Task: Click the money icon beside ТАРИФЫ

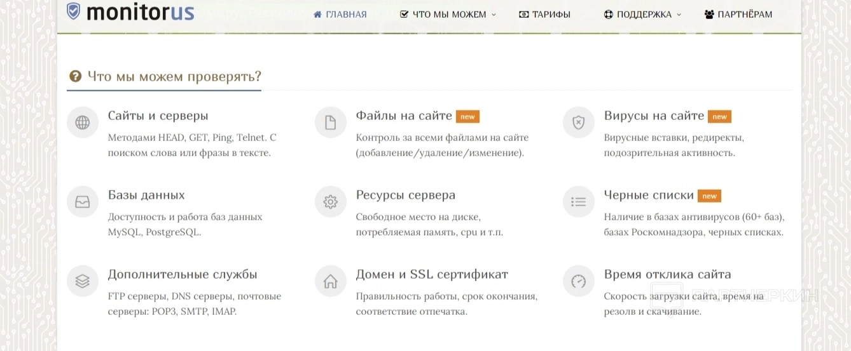Action: [x=524, y=14]
